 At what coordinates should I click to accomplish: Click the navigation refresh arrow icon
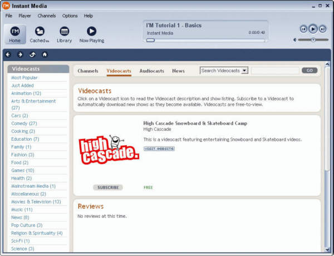[x=32, y=55]
